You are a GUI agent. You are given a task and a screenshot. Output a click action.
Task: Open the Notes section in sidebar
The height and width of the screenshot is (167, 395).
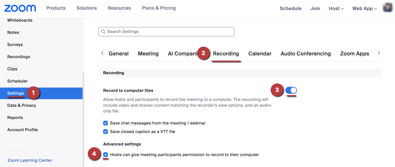pyautogui.click(x=13, y=32)
